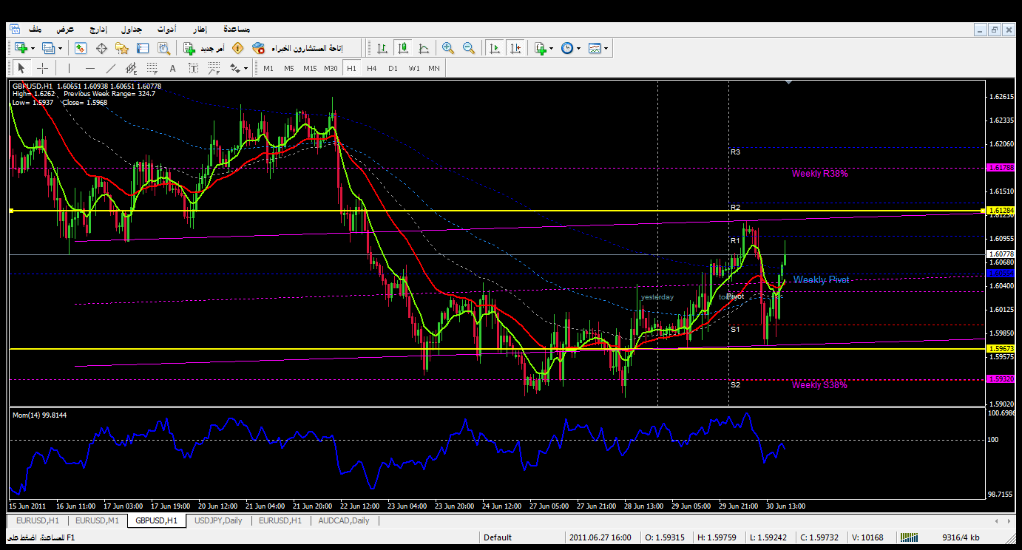Viewport: 1022px width, 550px height.
Task: Expand the profiles dropdown arrow
Action: pyautogui.click(x=61, y=49)
